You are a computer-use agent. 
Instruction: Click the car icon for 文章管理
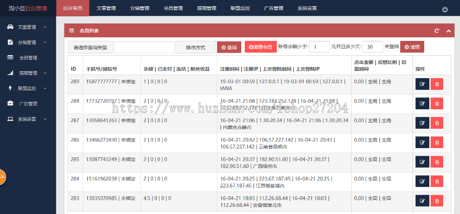click(10, 27)
